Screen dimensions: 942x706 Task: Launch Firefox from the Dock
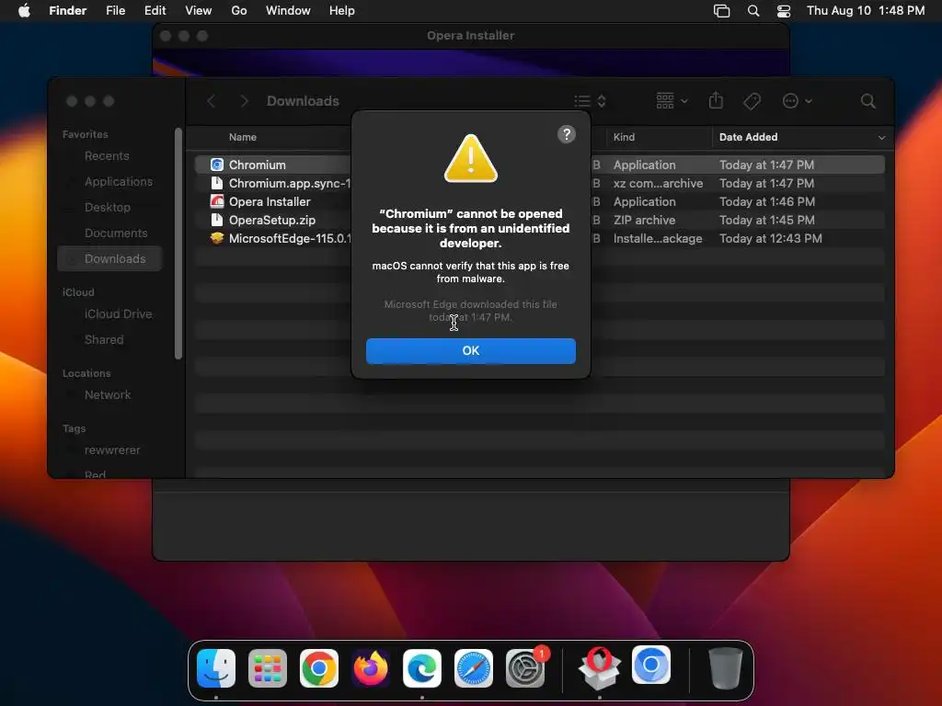click(370, 668)
